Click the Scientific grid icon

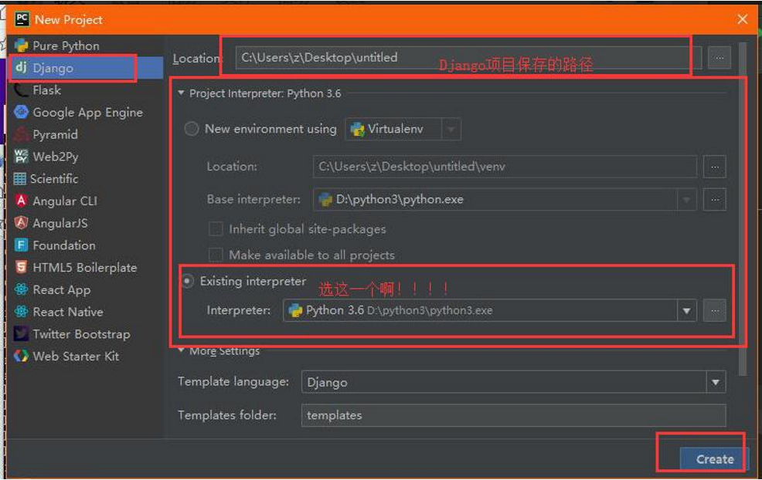(x=20, y=178)
